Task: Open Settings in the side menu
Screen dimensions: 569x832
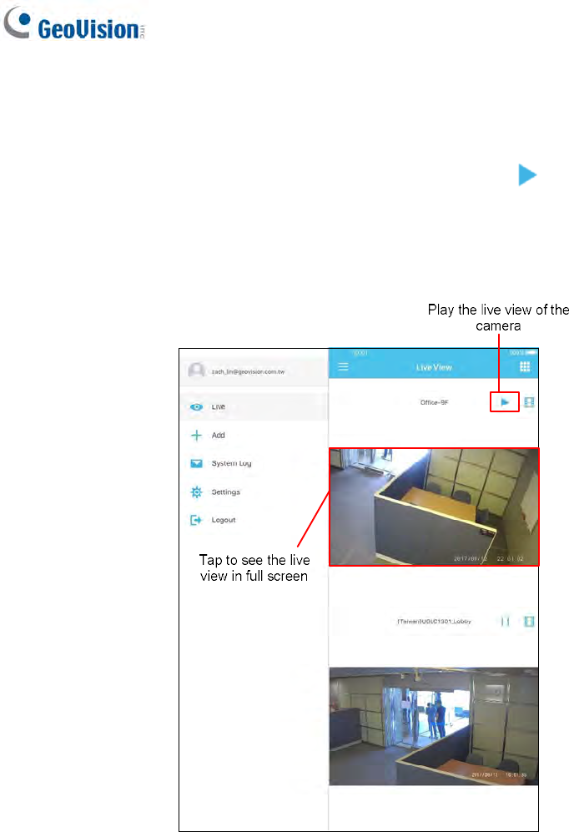Action: 254,492
